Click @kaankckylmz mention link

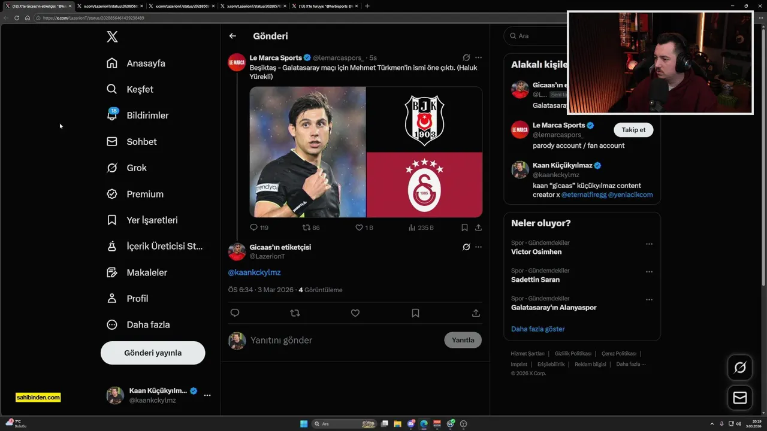coord(254,272)
